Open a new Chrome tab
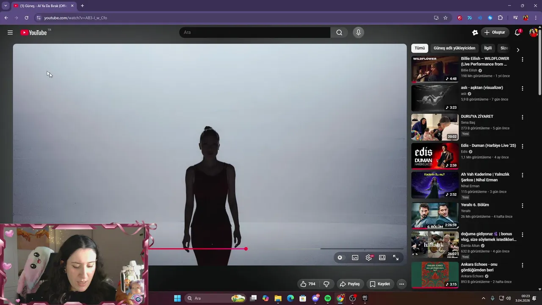Screen dimensions: 542x305 (82, 6)
